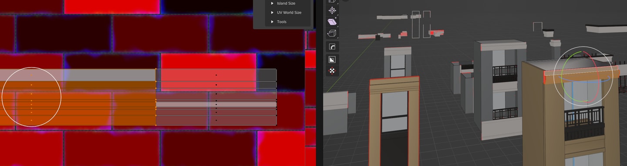Select the diagonal split square tool icon
This screenshot has width=627, height=166.
pyautogui.click(x=332, y=59)
